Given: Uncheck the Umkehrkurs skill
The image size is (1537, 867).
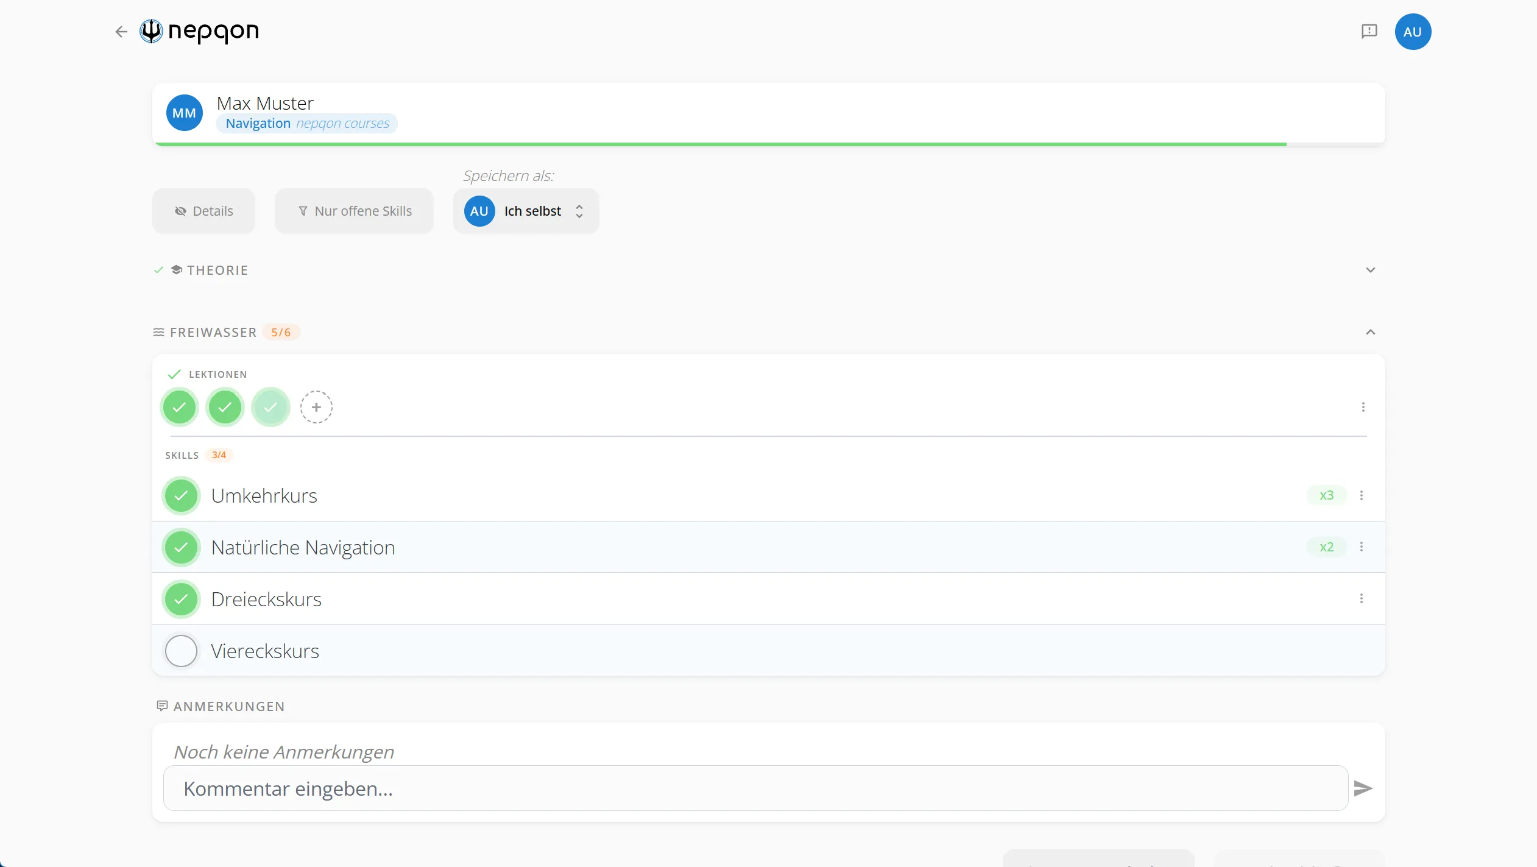Looking at the screenshot, I should click(181, 495).
